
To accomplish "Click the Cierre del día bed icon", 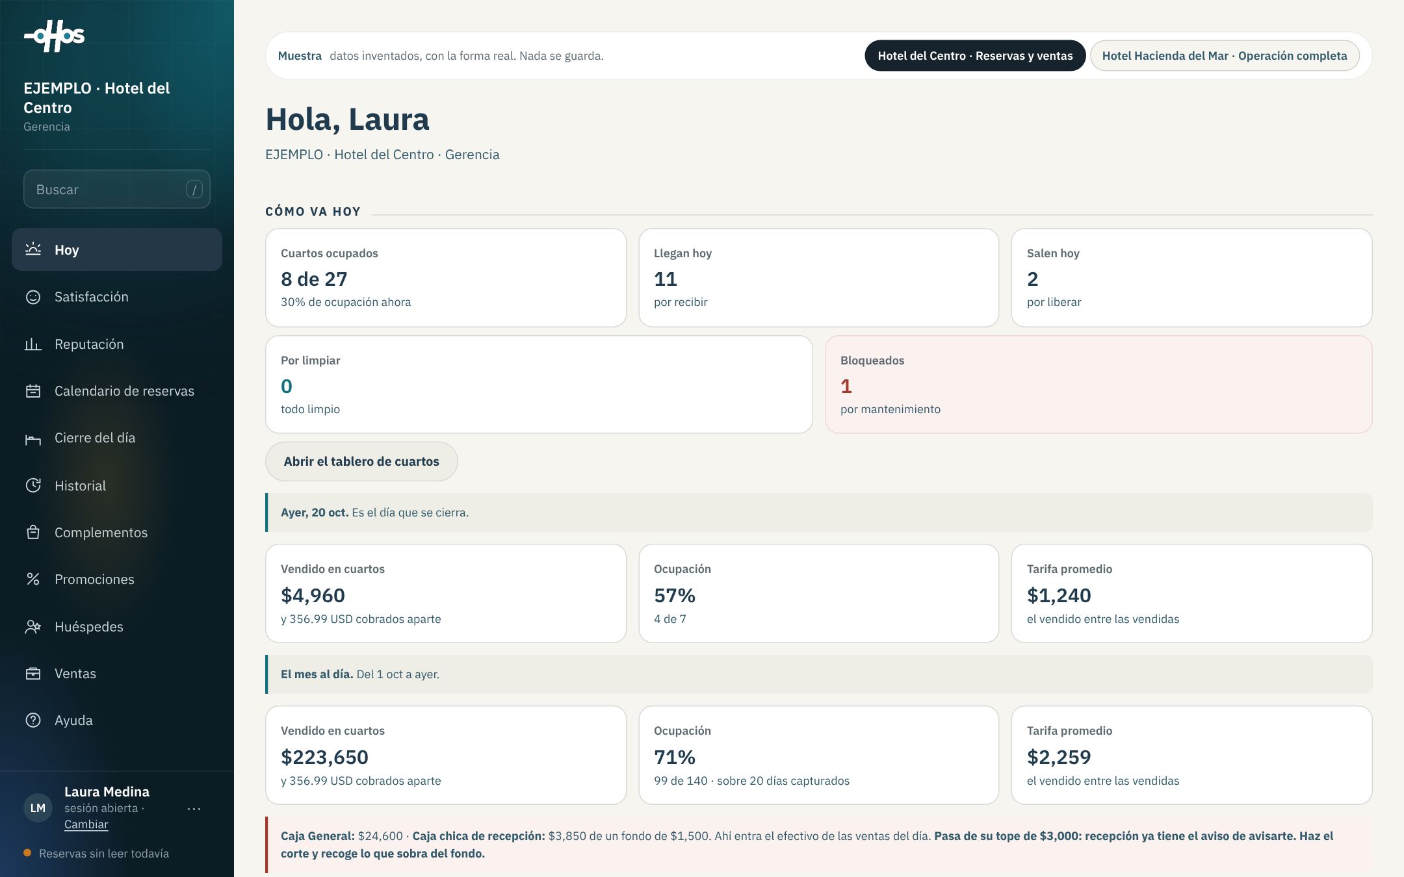I will coord(33,438).
